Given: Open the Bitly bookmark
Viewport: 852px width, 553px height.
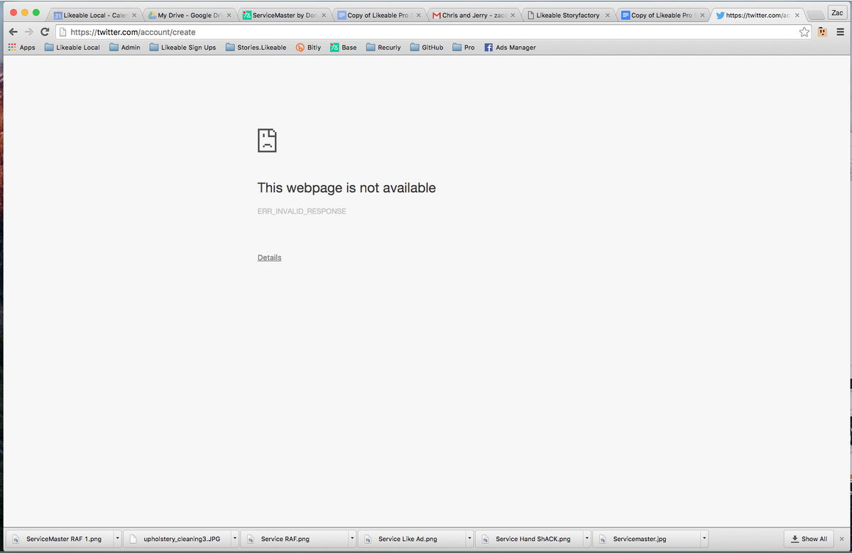Looking at the screenshot, I should pyautogui.click(x=308, y=48).
